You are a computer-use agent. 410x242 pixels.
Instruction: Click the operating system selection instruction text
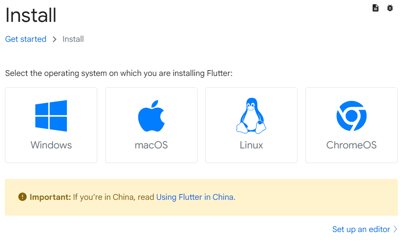click(x=119, y=73)
